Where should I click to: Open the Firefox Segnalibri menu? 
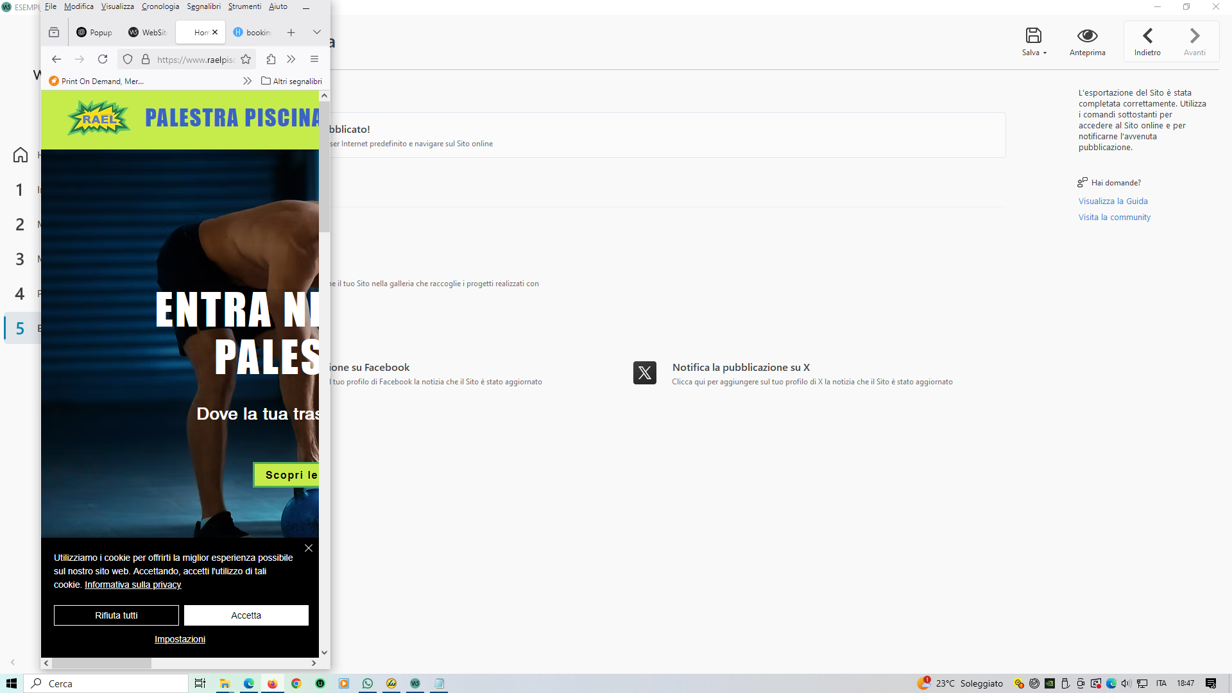(203, 6)
